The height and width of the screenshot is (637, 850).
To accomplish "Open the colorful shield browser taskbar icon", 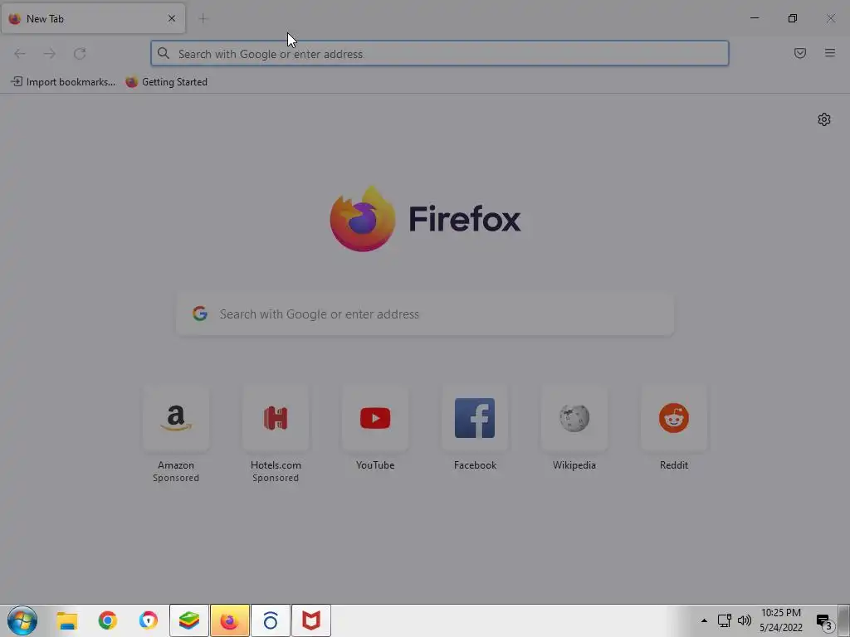I will (149, 620).
